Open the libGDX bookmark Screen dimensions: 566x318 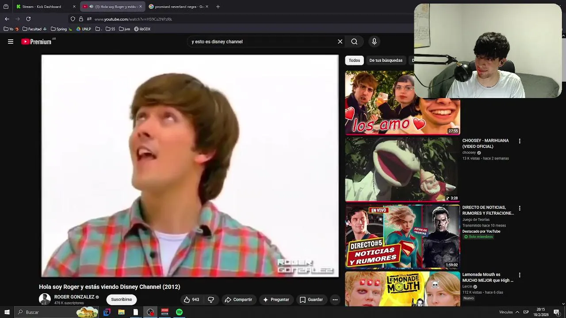142,29
